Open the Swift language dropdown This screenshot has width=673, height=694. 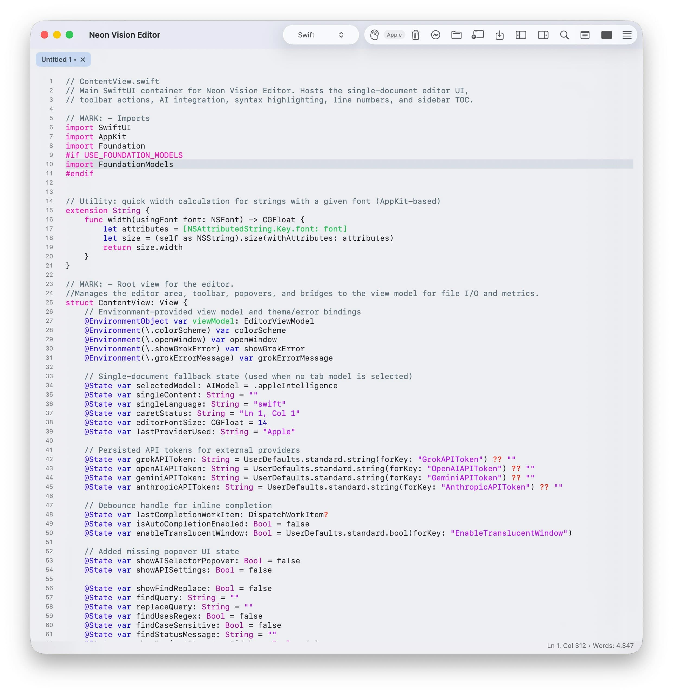[320, 35]
